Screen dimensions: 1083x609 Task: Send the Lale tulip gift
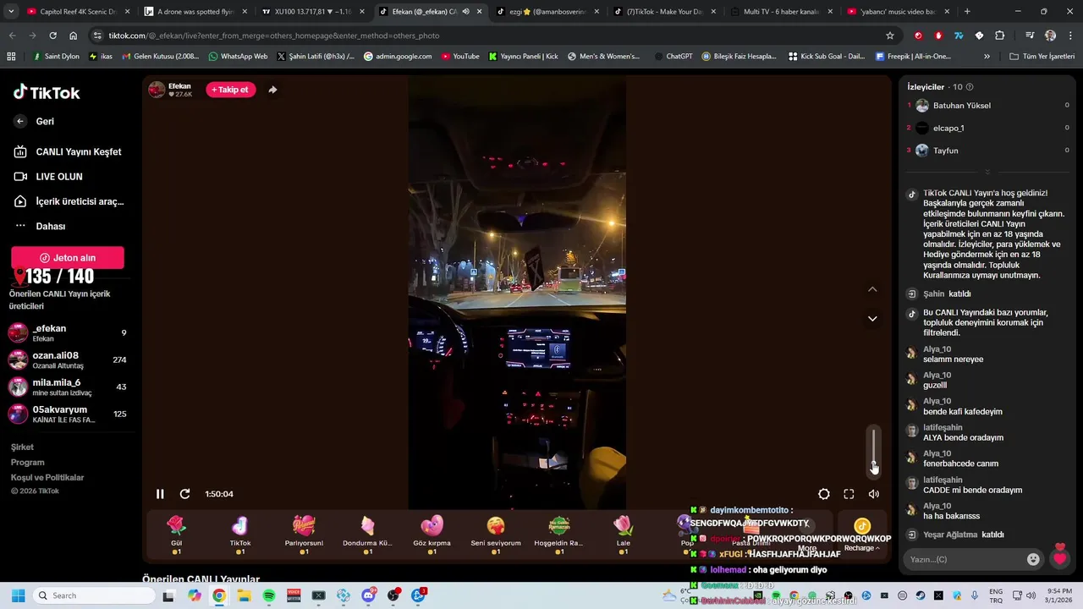623,535
